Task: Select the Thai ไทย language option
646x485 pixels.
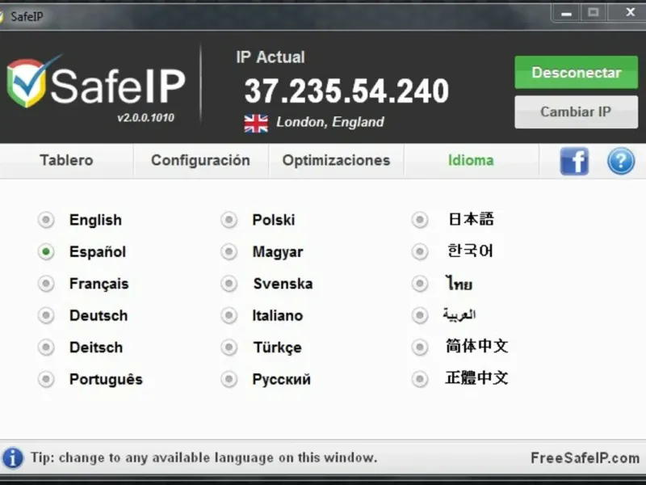Action: (x=420, y=284)
